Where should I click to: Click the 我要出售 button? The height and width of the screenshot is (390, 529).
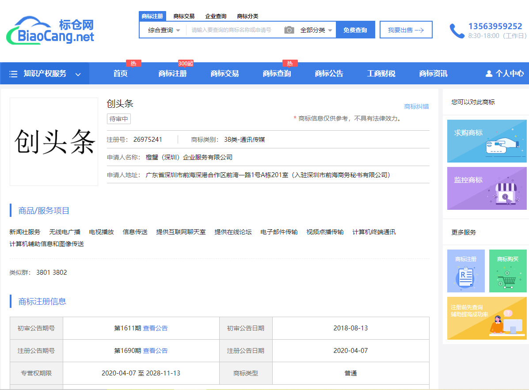(406, 30)
